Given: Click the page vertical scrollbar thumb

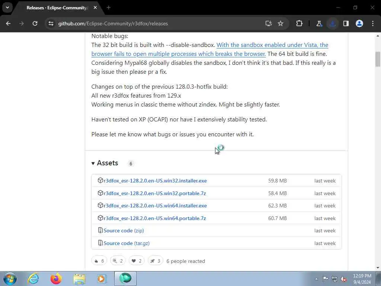Looking at the screenshot, I should tap(378, 59).
